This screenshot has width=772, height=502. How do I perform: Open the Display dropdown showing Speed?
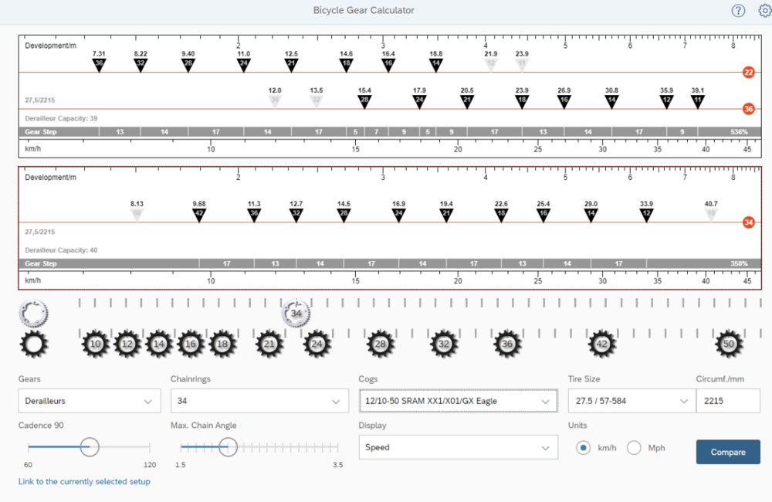(457, 447)
